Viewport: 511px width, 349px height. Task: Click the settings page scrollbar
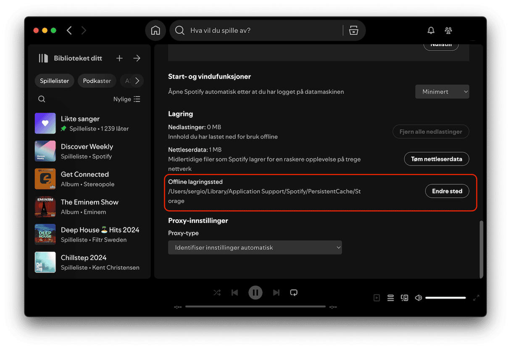[481, 249]
